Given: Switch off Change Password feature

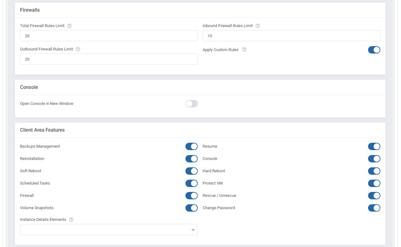Looking at the screenshot, I should 374,208.
